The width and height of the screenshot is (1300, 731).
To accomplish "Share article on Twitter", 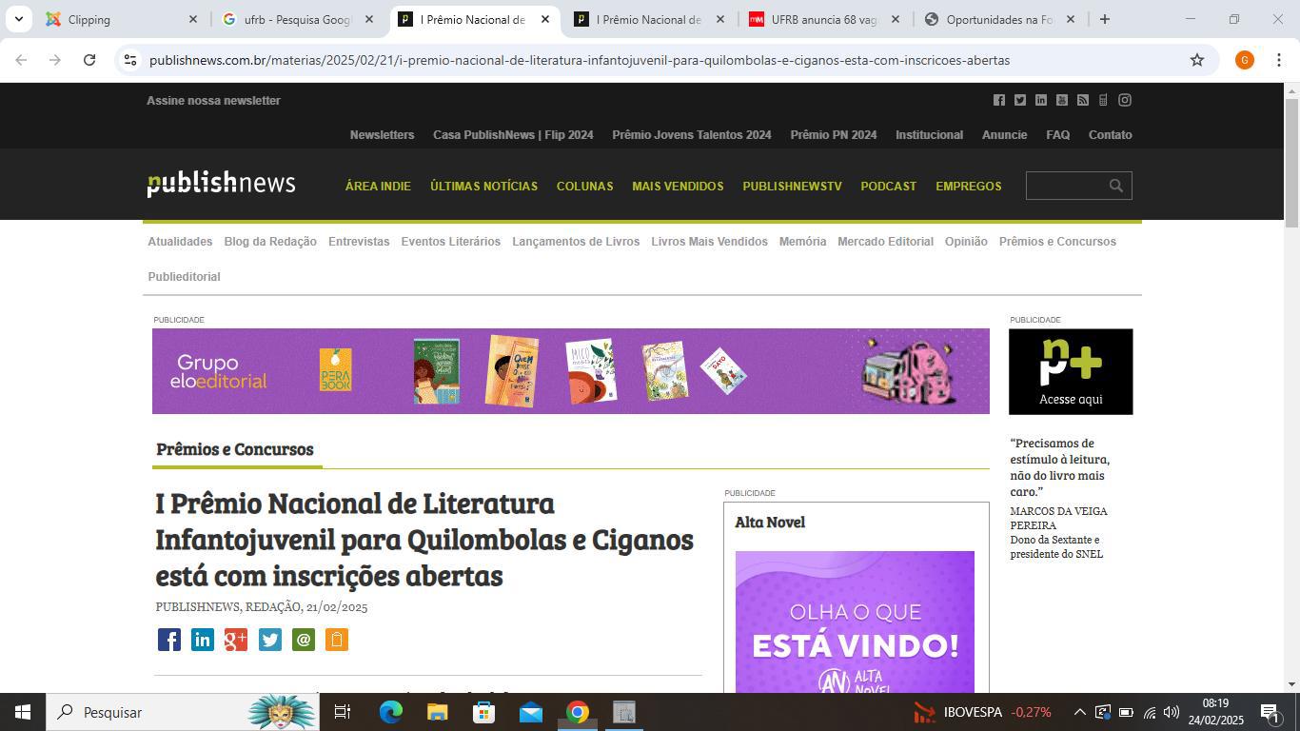I will click(270, 640).
